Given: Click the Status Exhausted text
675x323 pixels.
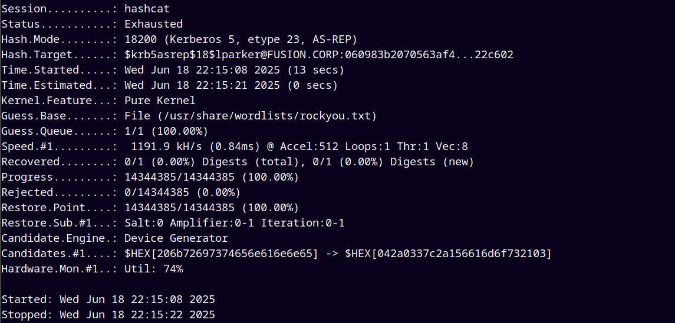Looking at the screenshot, I should pyautogui.click(x=153, y=24).
